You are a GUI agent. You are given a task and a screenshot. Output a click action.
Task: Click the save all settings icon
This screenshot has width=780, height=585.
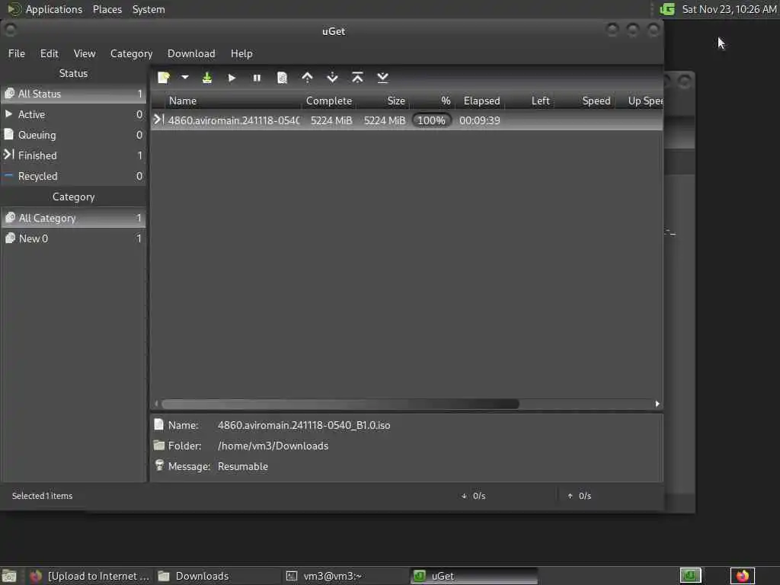[x=207, y=78]
